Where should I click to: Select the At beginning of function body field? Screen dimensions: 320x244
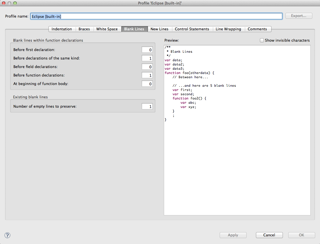pos(147,84)
